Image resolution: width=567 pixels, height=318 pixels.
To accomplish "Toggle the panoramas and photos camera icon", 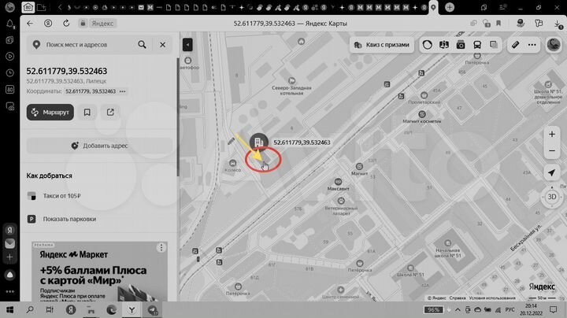I will (461, 45).
